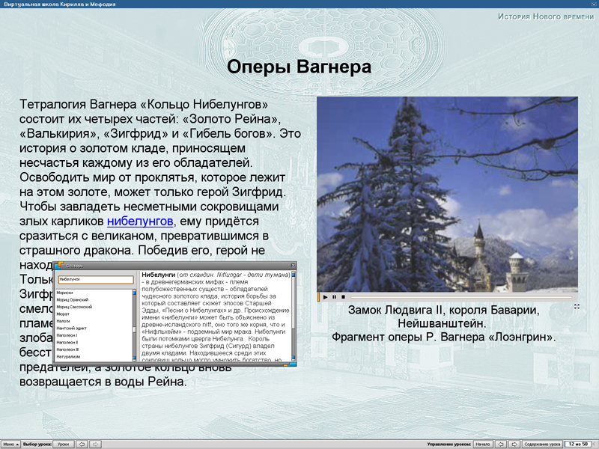This screenshot has height=449, width=599.
Task: Go back using Управление уроком arrow
Action: (x=501, y=442)
